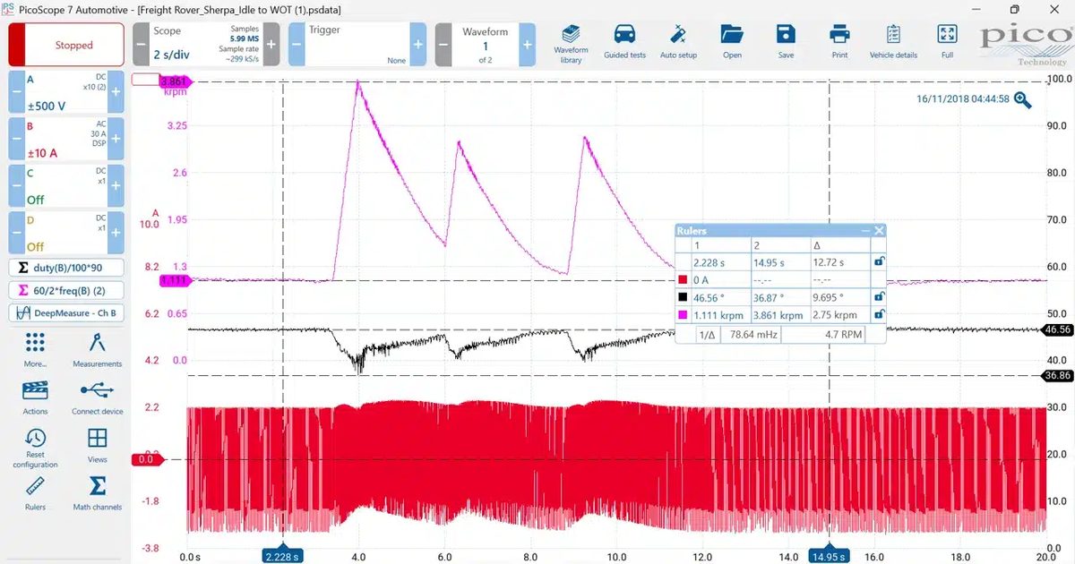
Task: Open the Rulers tool
Action: coord(35,493)
